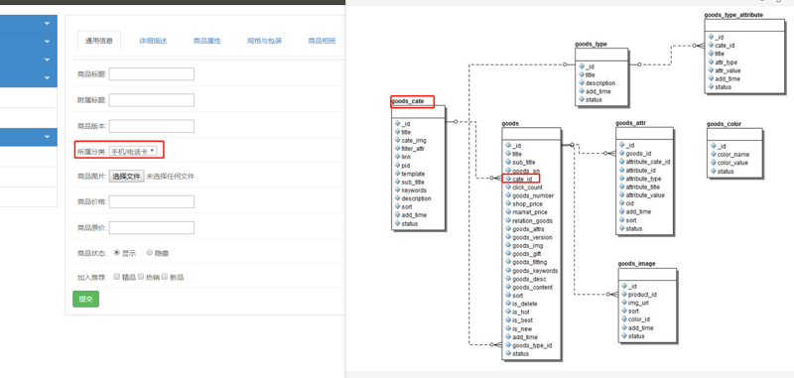
Task: Click the diamond icon beside description in goods_type table
Action: tap(581, 83)
